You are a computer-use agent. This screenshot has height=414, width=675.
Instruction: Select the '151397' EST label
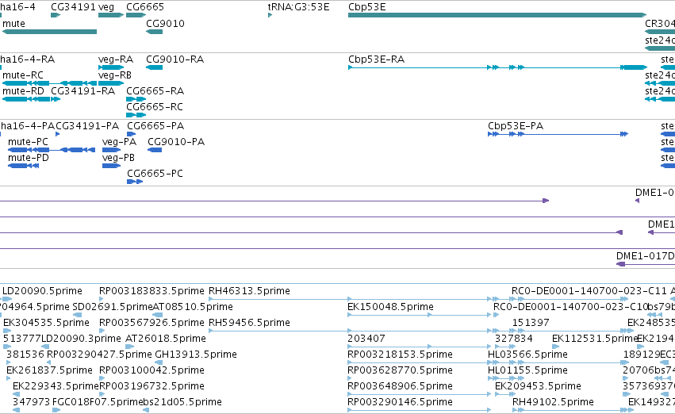(531, 323)
